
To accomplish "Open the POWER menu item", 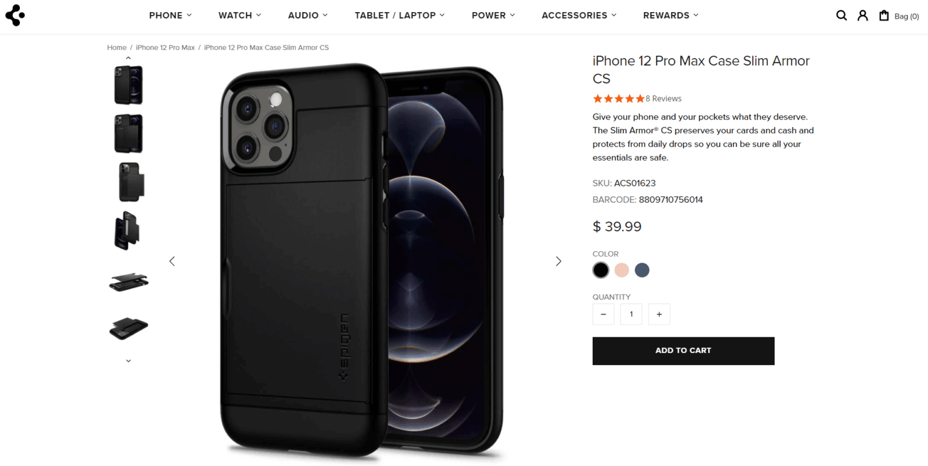I will [x=492, y=15].
